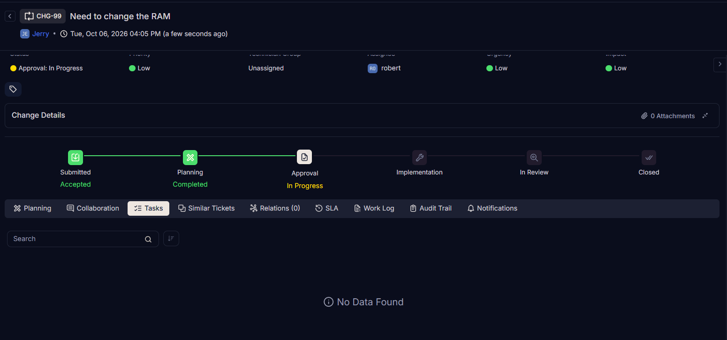This screenshot has height=340, width=727.
Task: Switch to the Planning tab
Action: point(32,208)
